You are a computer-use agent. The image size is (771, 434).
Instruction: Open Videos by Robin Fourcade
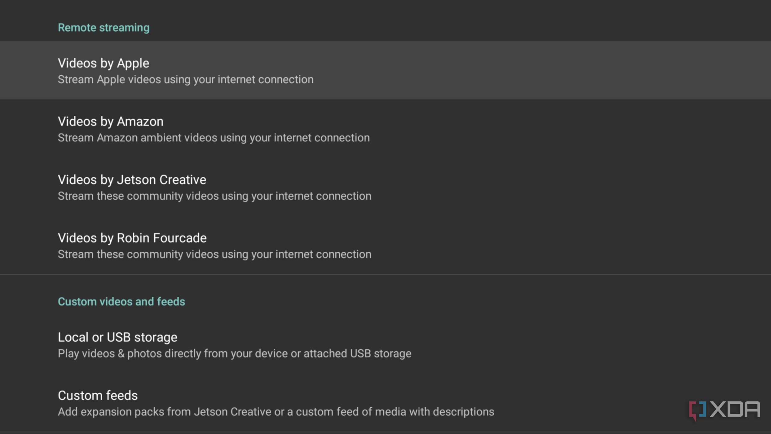pyautogui.click(x=385, y=245)
